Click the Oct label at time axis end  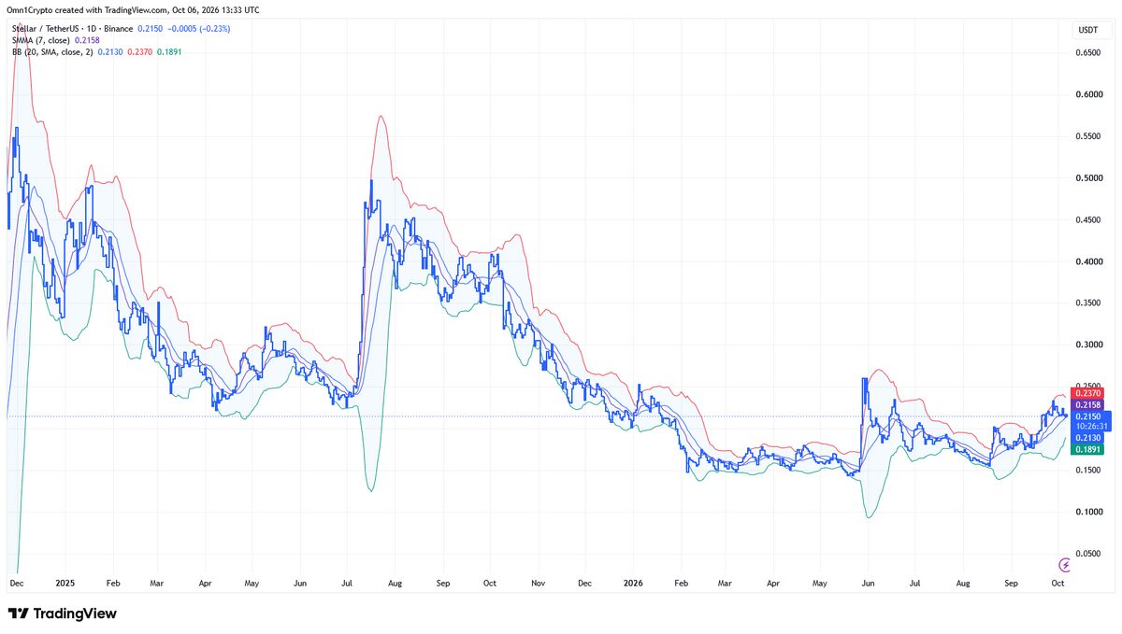pyautogui.click(x=1057, y=582)
